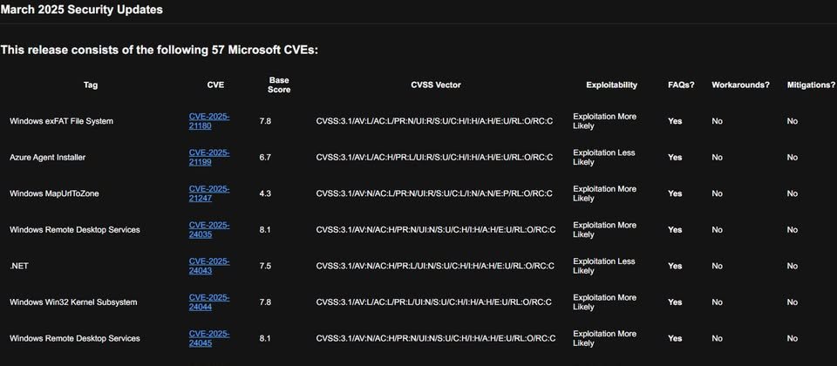
Task: Click Exploitation More Likely in exFAT row
Action: click(x=605, y=121)
